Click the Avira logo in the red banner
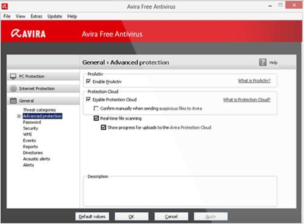 28,34
